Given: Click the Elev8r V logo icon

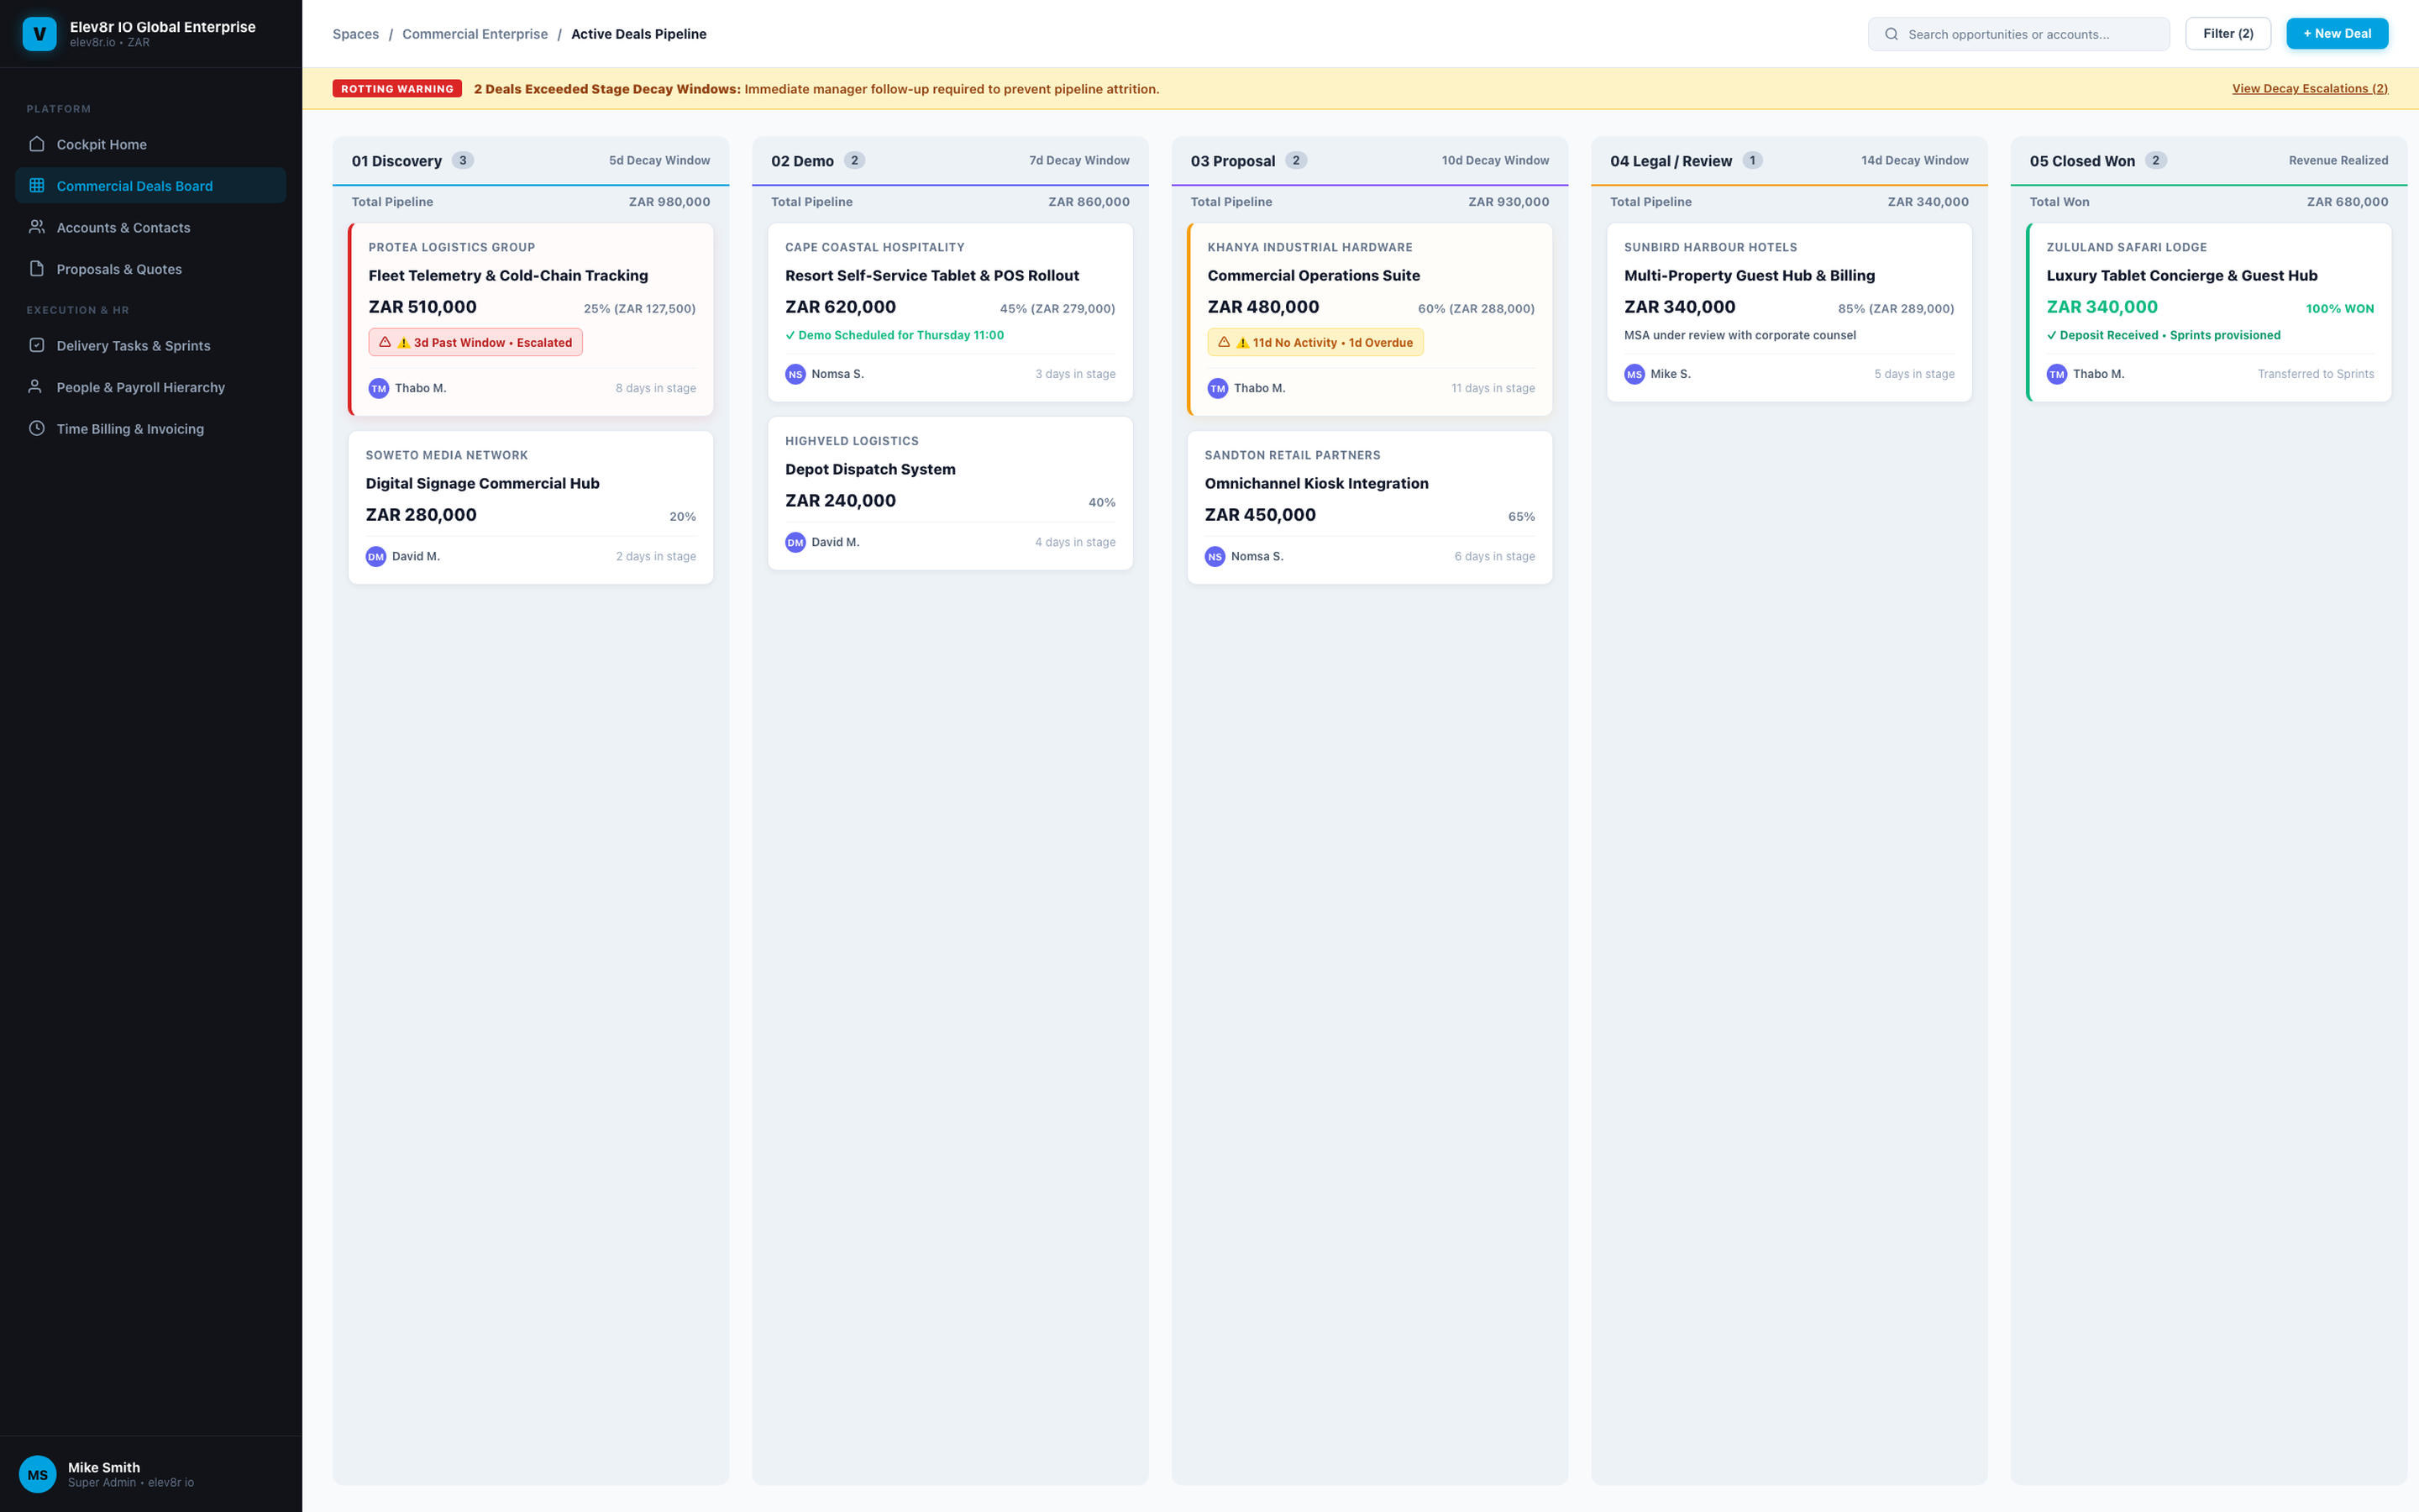Looking at the screenshot, I should pos(39,33).
